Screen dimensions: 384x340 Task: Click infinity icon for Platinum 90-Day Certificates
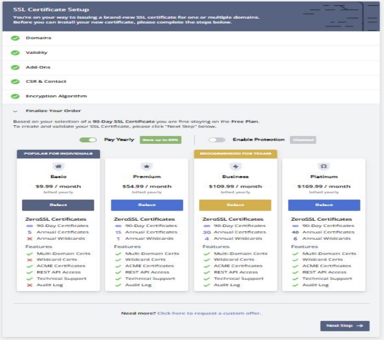295,226
